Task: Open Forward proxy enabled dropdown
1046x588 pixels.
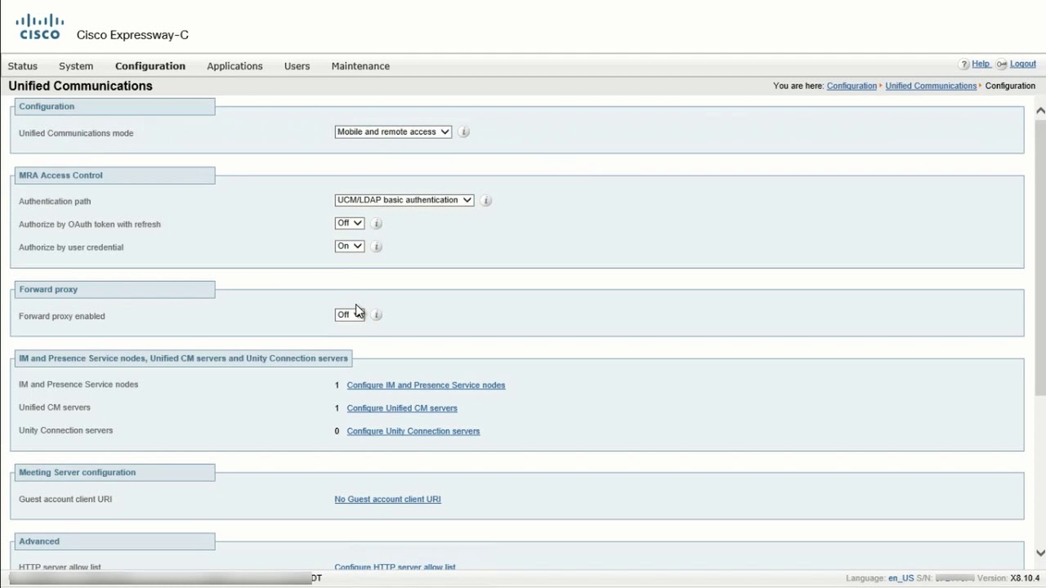Action: tap(349, 314)
